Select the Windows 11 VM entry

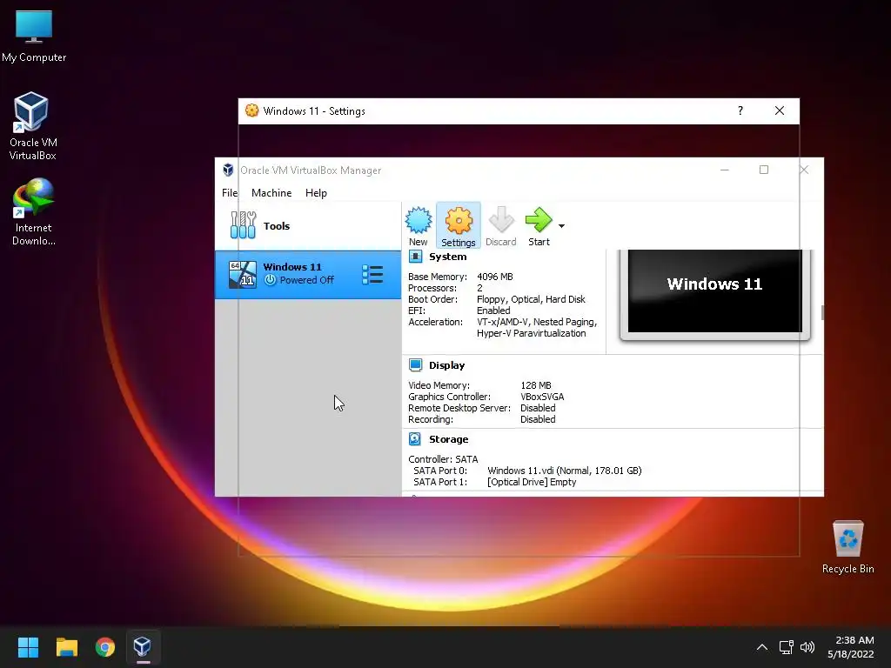307,274
